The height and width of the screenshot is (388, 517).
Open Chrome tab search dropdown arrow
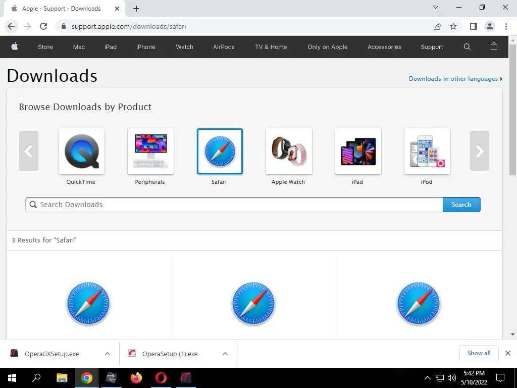click(436, 7)
